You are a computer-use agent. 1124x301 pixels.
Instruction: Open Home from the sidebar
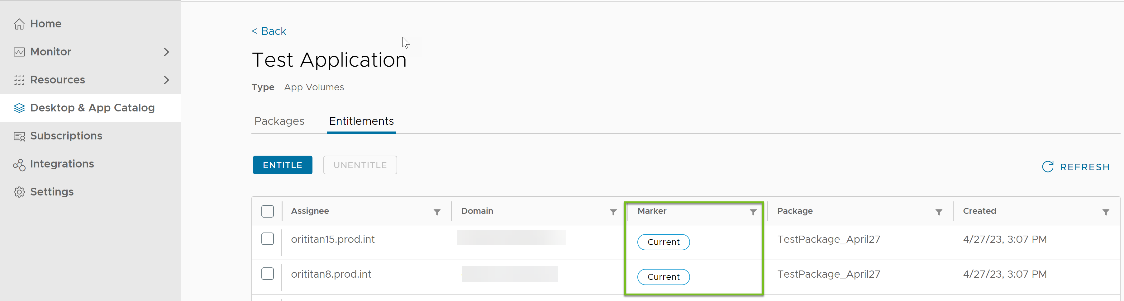90,24
